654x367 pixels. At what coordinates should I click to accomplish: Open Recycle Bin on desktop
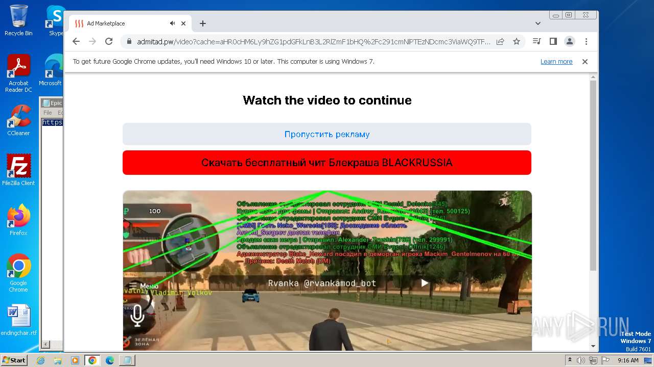pyautogui.click(x=18, y=20)
